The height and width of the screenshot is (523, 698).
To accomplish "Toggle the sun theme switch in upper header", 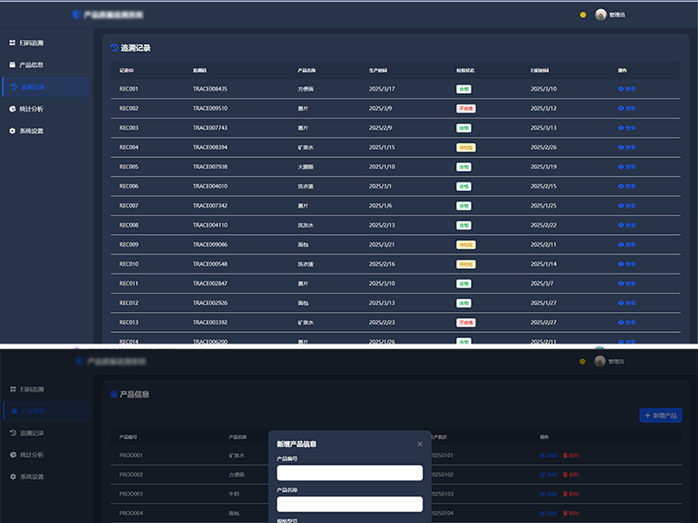I will 583,15.
